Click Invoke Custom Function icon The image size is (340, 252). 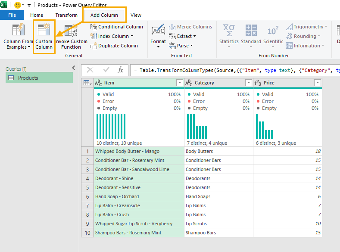[72, 30]
